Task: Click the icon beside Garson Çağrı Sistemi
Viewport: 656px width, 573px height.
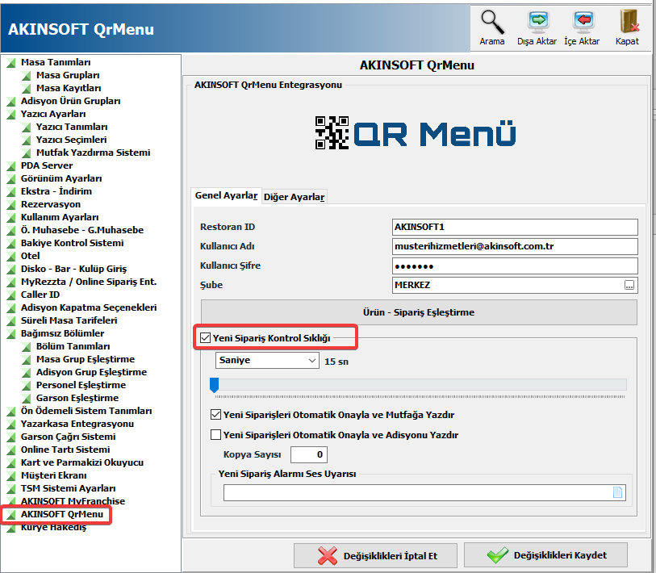Action: [x=11, y=437]
